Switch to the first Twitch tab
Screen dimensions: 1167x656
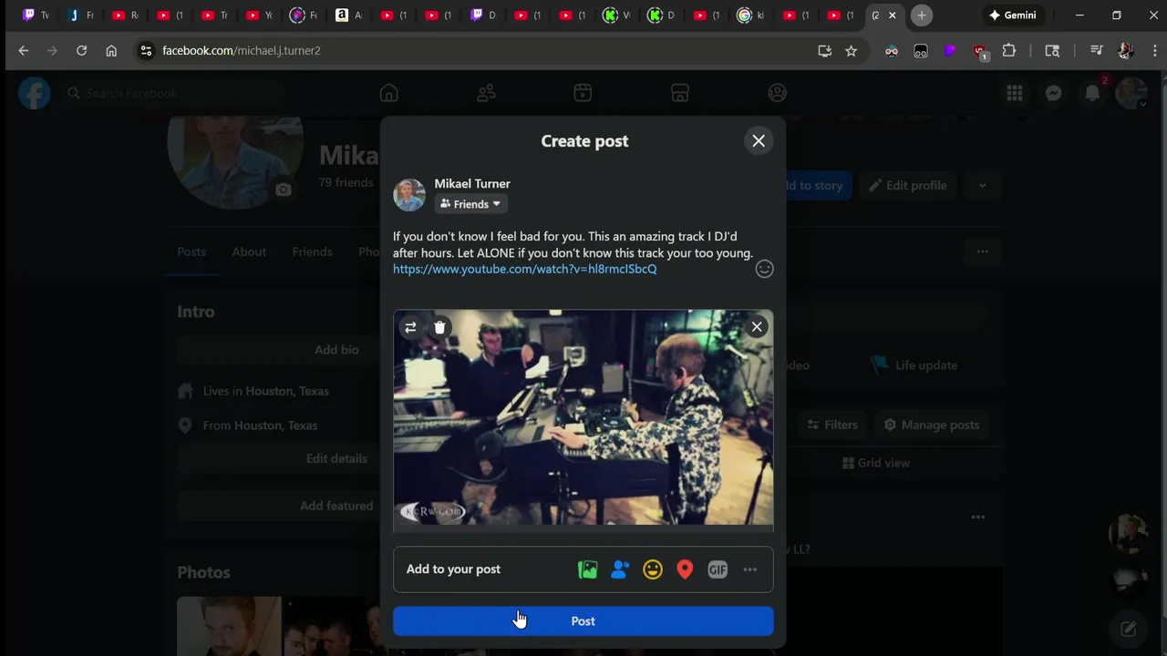point(36,15)
